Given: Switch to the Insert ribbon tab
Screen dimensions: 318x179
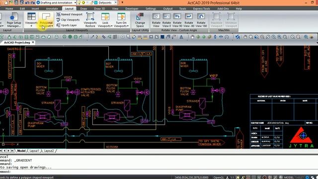Looking at the screenshot, I should [35, 8].
